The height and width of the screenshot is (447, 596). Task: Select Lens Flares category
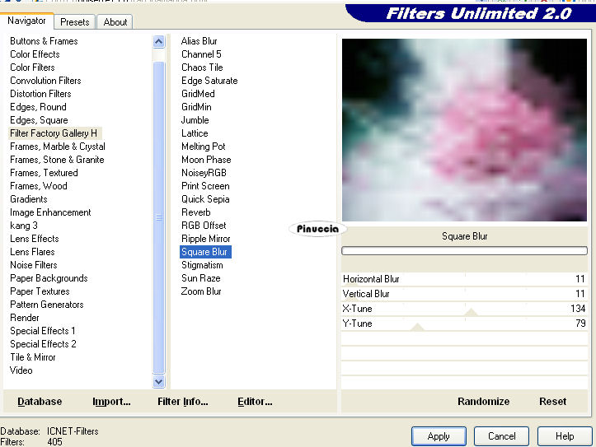[x=32, y=252]
